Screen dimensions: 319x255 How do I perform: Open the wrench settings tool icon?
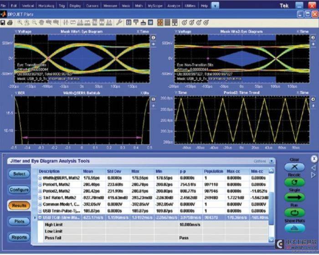pos(119,22)
